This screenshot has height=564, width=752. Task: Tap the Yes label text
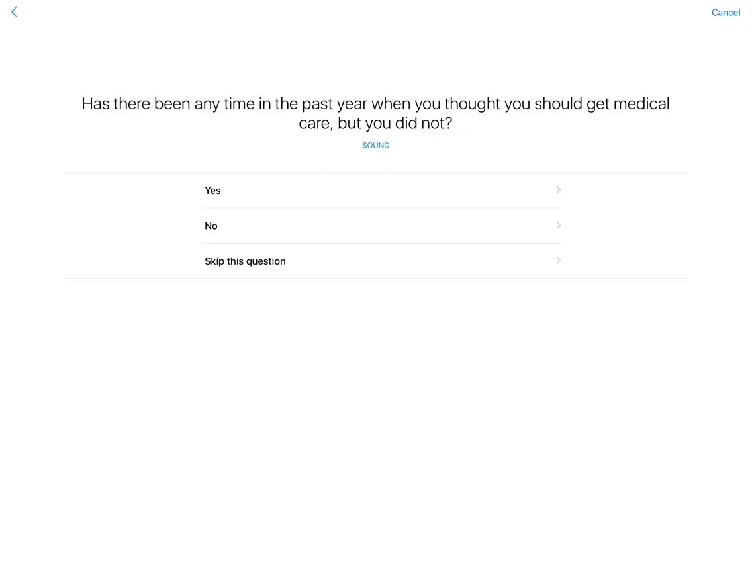tap(212, 191)
